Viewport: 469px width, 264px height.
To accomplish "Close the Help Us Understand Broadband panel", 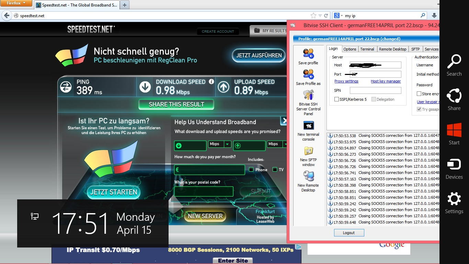I will click(x=284, y=121).
